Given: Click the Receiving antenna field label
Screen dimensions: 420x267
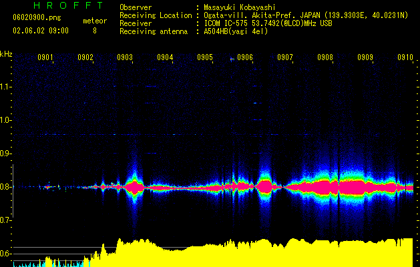Looking at the screenshot, I should pos(154,31).
